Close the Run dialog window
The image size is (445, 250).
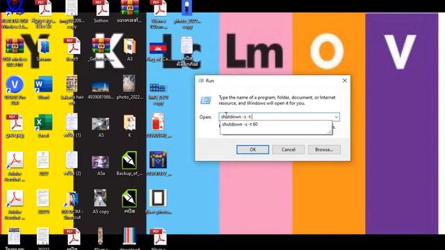click(345, 81)
